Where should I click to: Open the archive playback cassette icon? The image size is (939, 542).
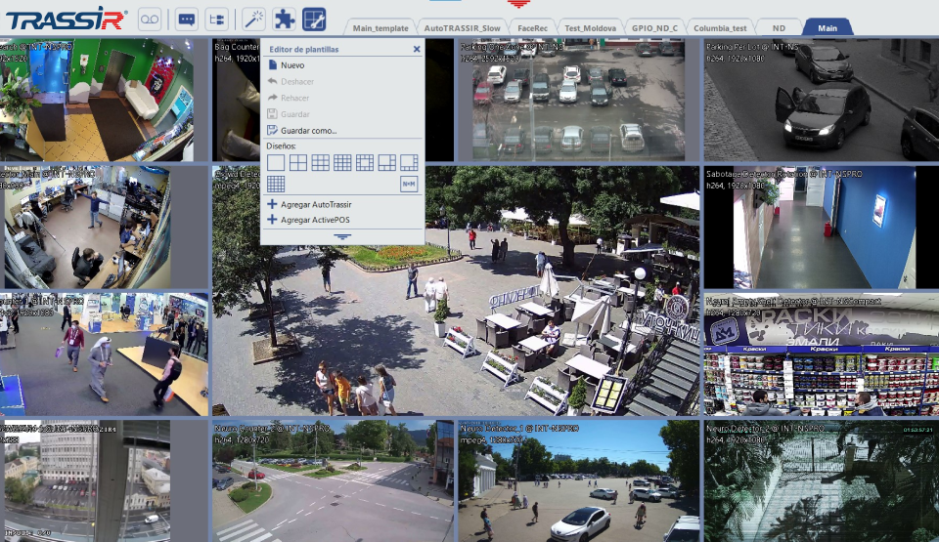pos(149,19)
